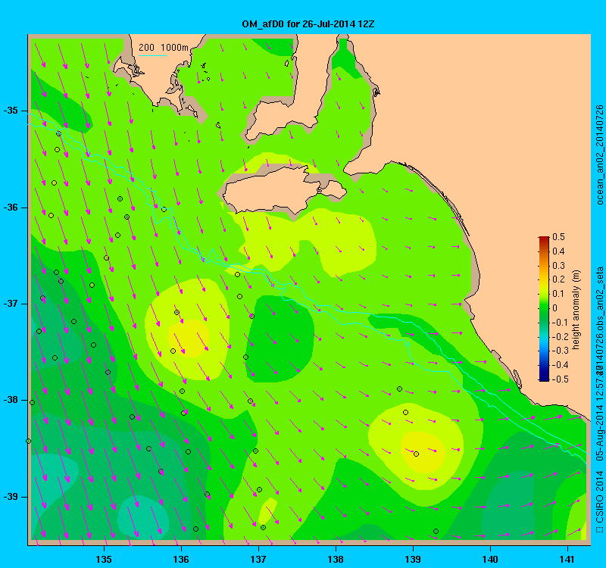Pick the 0.4 tick label on colorbar
The width and height of the screenshot is (606, 568).
(x=559, y=251)
